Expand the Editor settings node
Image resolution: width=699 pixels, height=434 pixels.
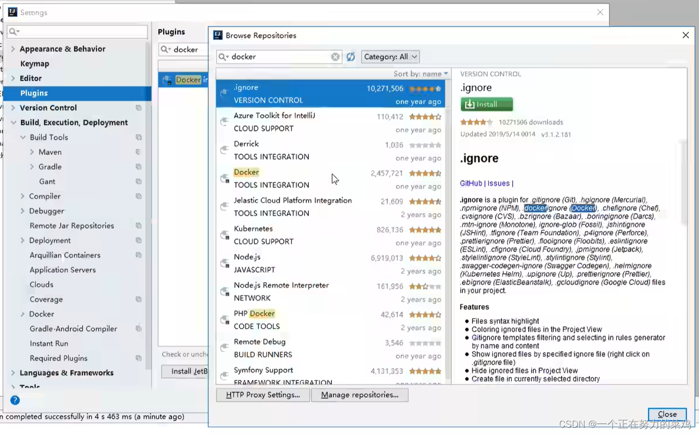13,78
